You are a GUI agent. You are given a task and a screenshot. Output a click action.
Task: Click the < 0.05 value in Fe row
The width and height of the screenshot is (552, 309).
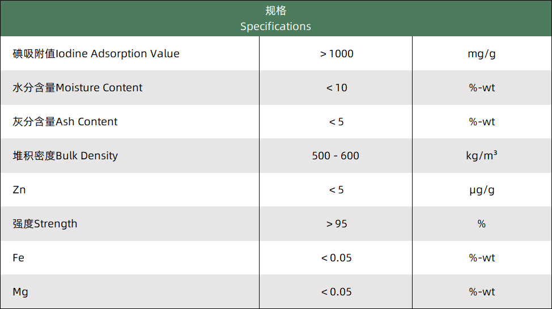coord(336,258)
